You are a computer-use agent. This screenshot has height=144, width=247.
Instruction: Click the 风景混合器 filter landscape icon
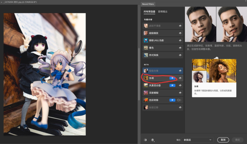pos(146,85)
